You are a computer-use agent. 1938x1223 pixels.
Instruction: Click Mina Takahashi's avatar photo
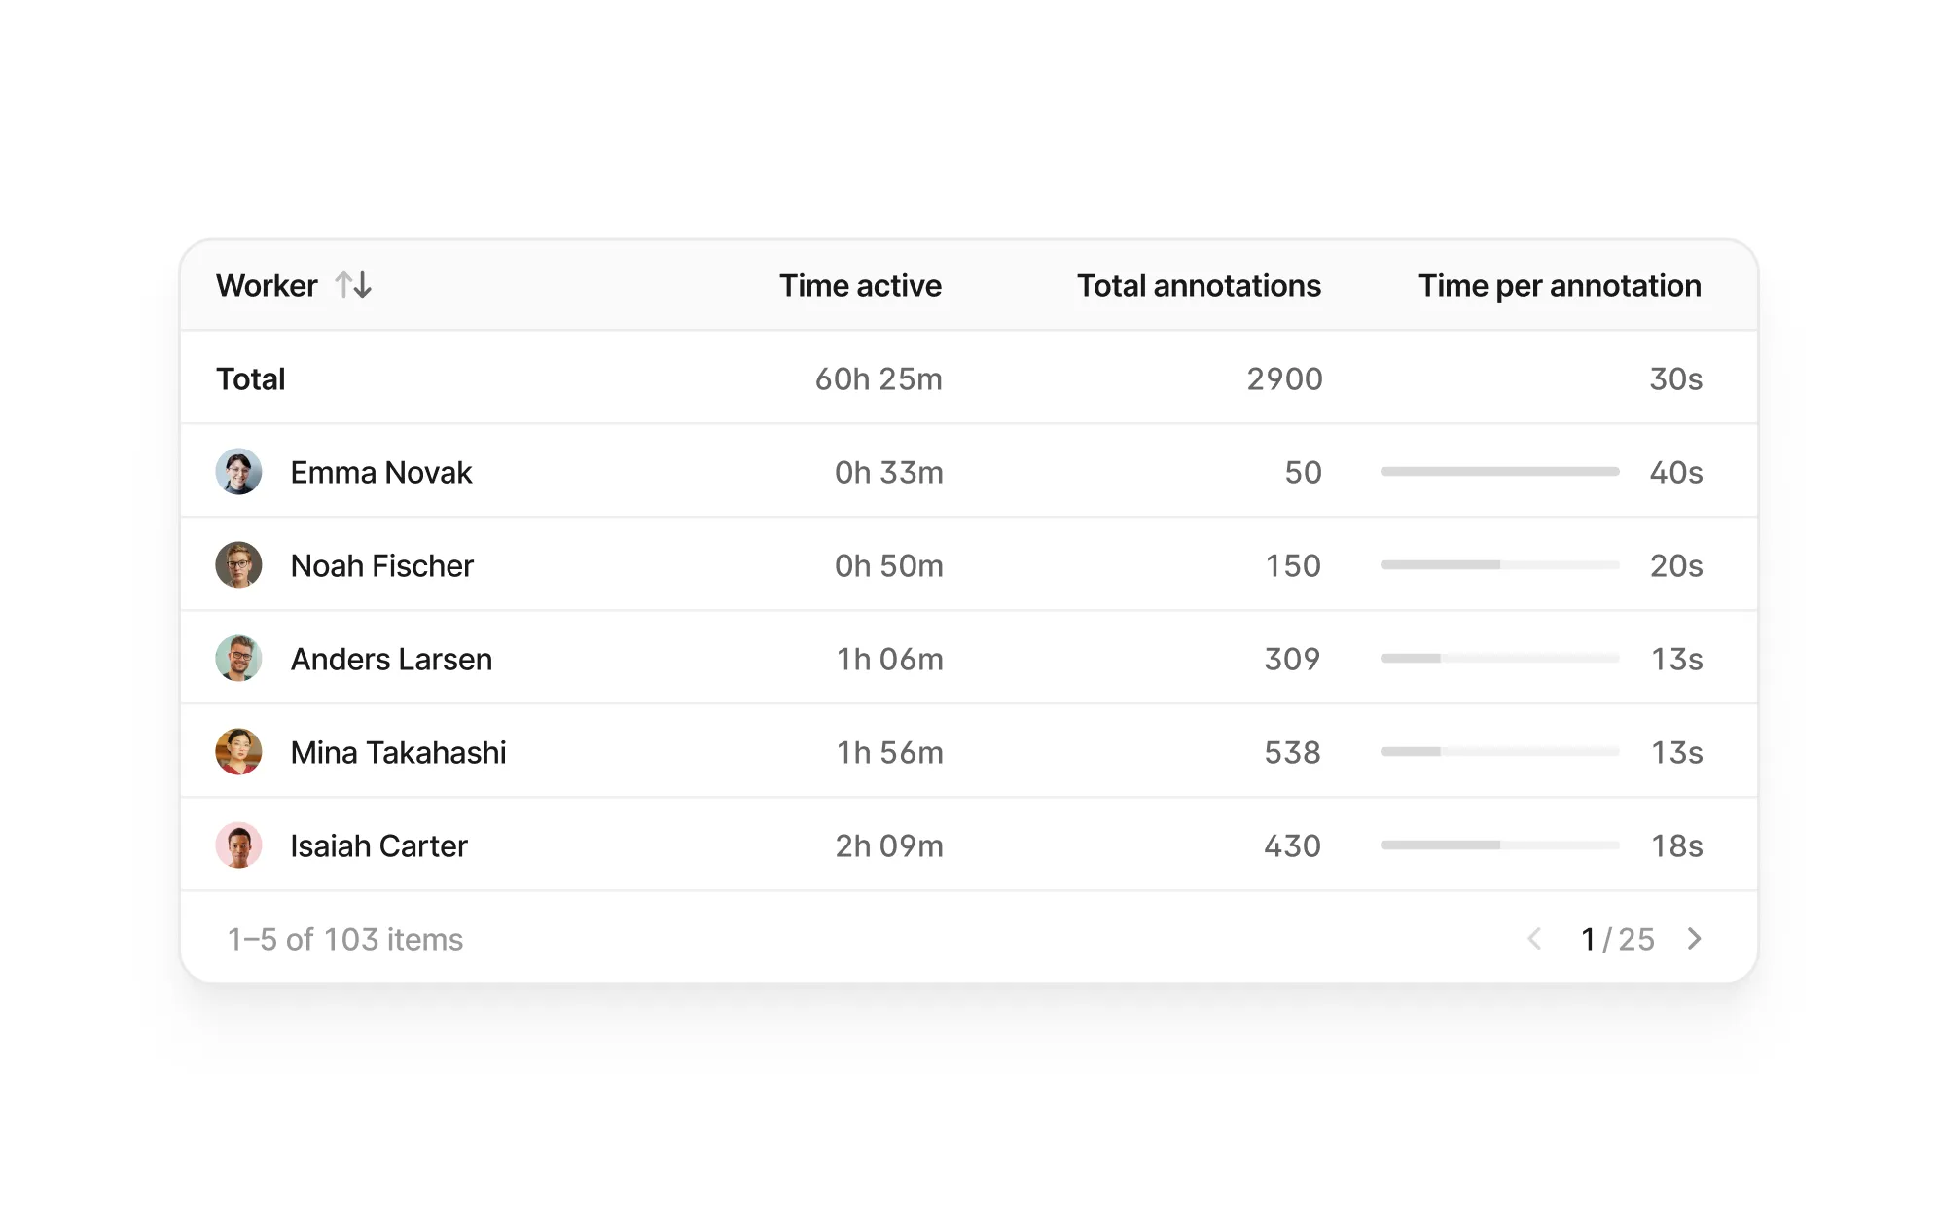(x=238, y=752)
